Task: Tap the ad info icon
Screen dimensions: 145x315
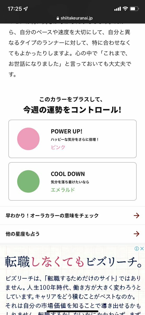Action: click(137, 249)
